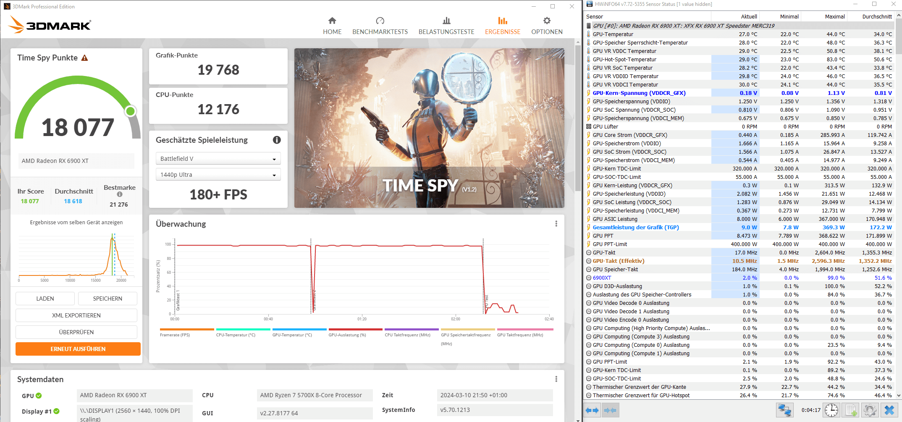Click the HWiNFO scrollbar down arrow
This screenshot has width=902, height=422.
point(899,395)
